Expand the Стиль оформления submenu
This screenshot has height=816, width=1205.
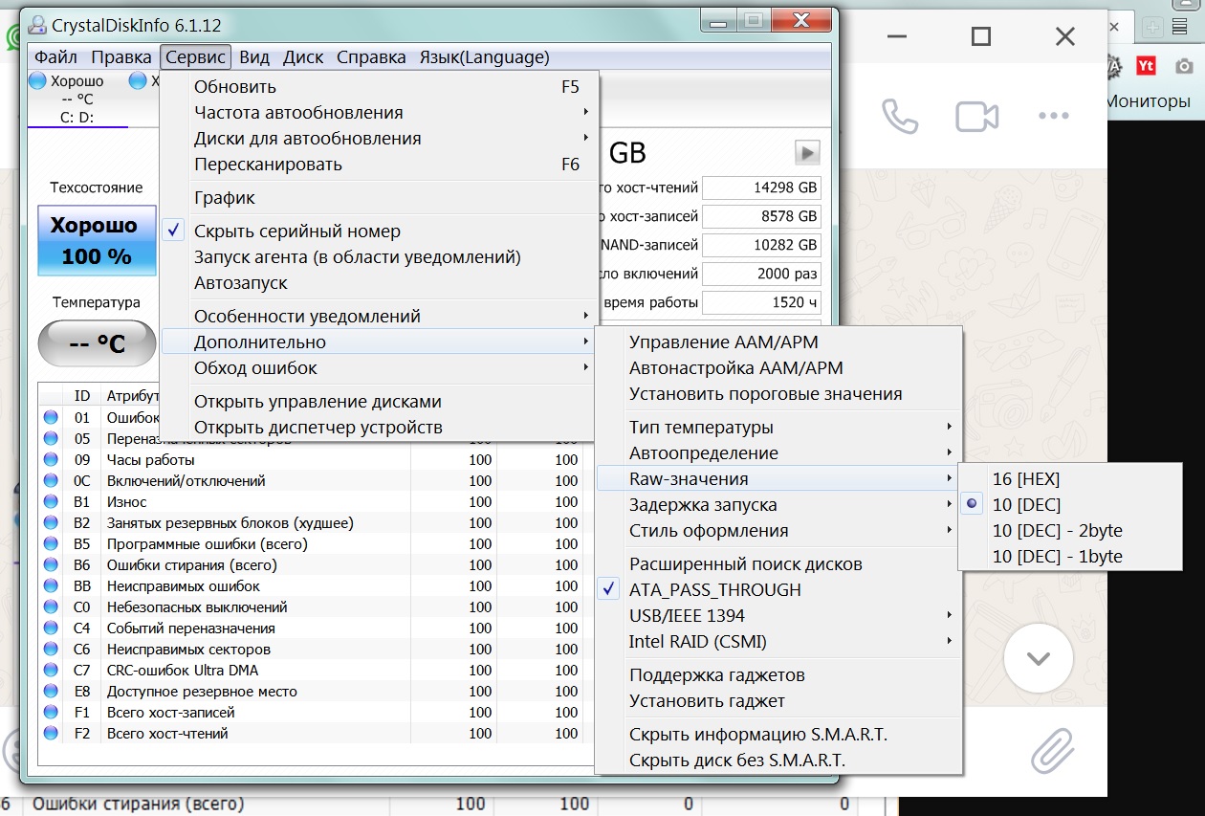777,531
